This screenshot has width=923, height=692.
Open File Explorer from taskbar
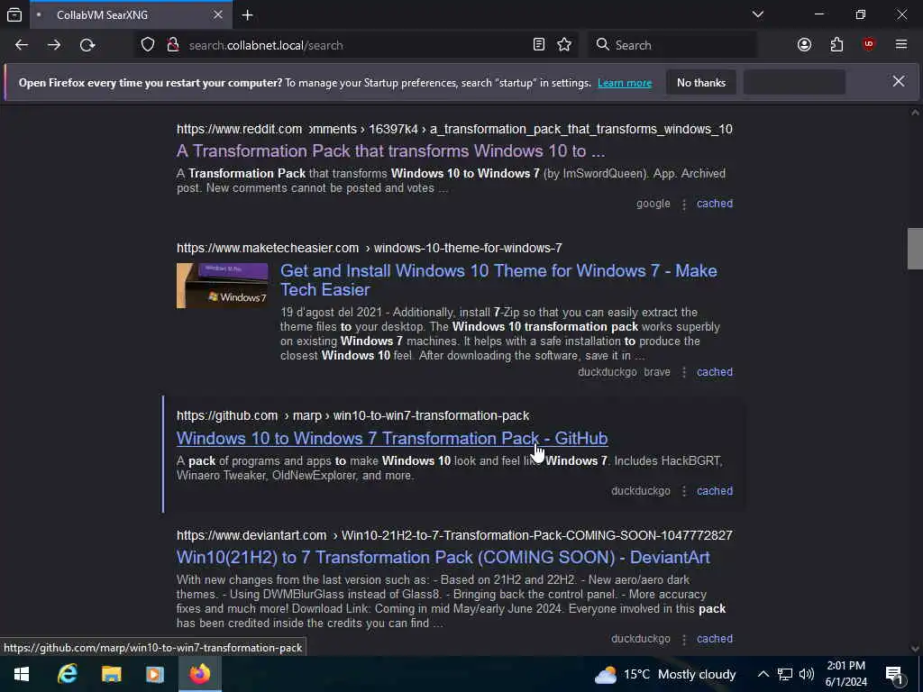tap(111, 674)
